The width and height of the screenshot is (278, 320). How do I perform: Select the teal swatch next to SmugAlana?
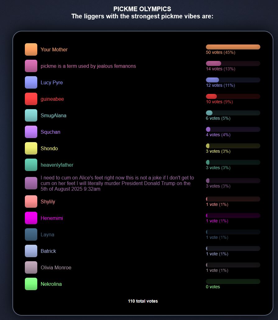click(x=31, y=115)
